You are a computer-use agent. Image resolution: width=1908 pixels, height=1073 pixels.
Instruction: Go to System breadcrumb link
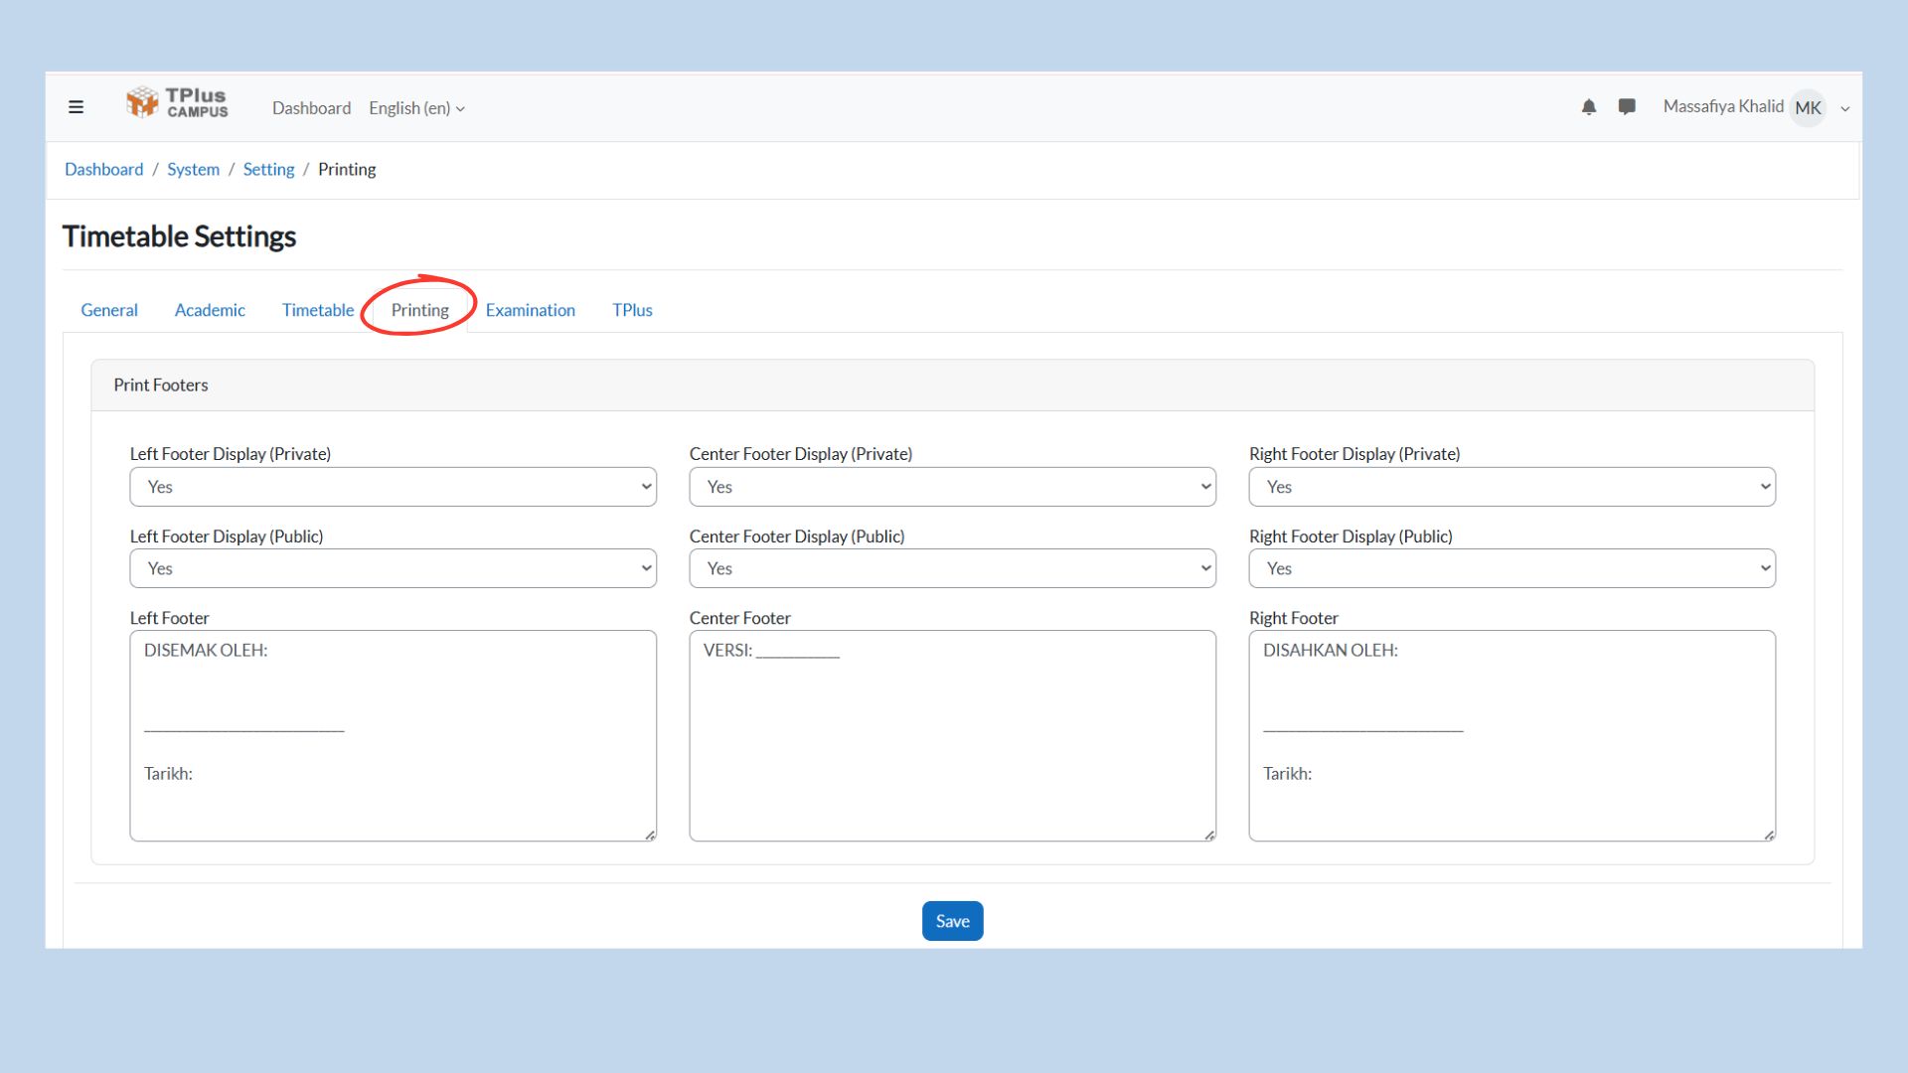tap(193, 169)
